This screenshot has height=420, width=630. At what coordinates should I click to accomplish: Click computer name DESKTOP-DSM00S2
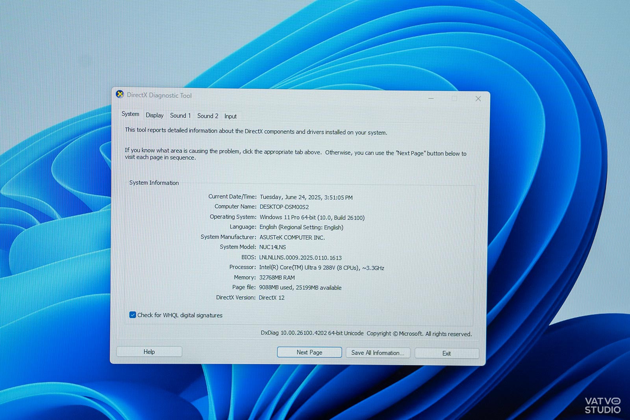pos(284,207)
